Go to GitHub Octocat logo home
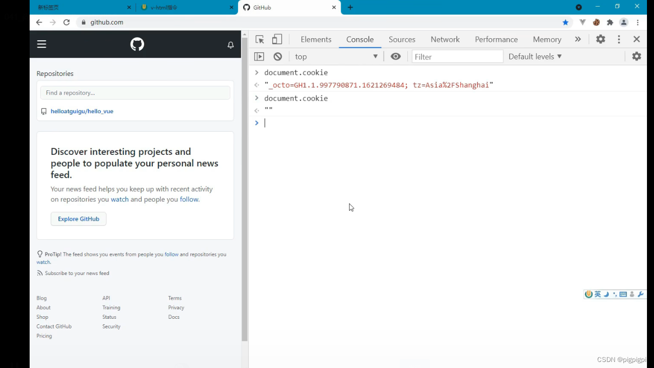The width and height of the screenshot is (654, 368). click(x=137, y=44)
